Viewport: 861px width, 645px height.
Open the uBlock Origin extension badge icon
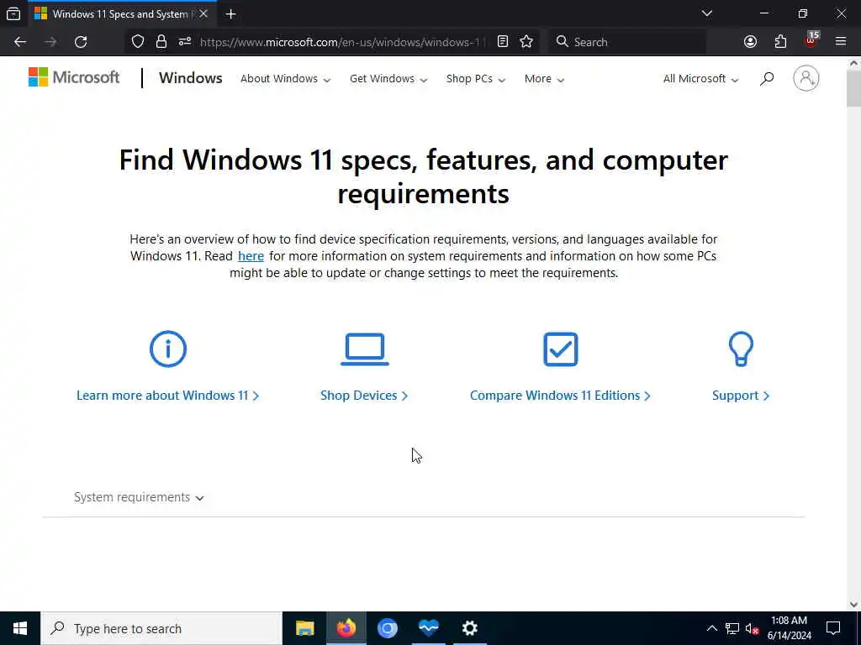pos(811,40)
